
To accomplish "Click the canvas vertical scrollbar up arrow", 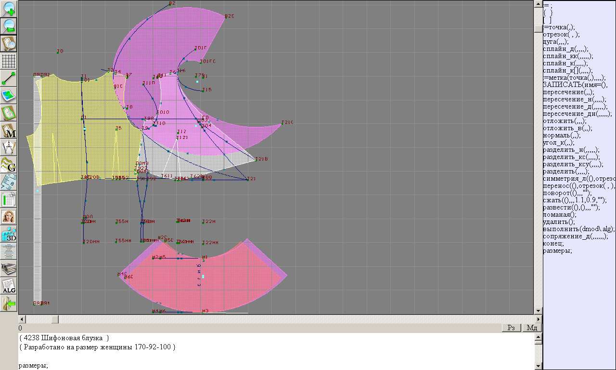I will click(x=538, y=4).
